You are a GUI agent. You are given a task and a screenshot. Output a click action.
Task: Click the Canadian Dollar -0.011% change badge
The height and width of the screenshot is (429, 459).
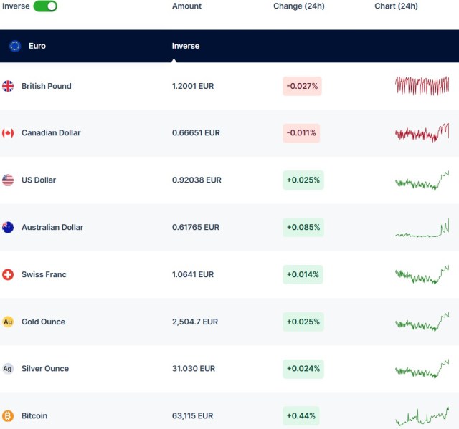point(301,133)
